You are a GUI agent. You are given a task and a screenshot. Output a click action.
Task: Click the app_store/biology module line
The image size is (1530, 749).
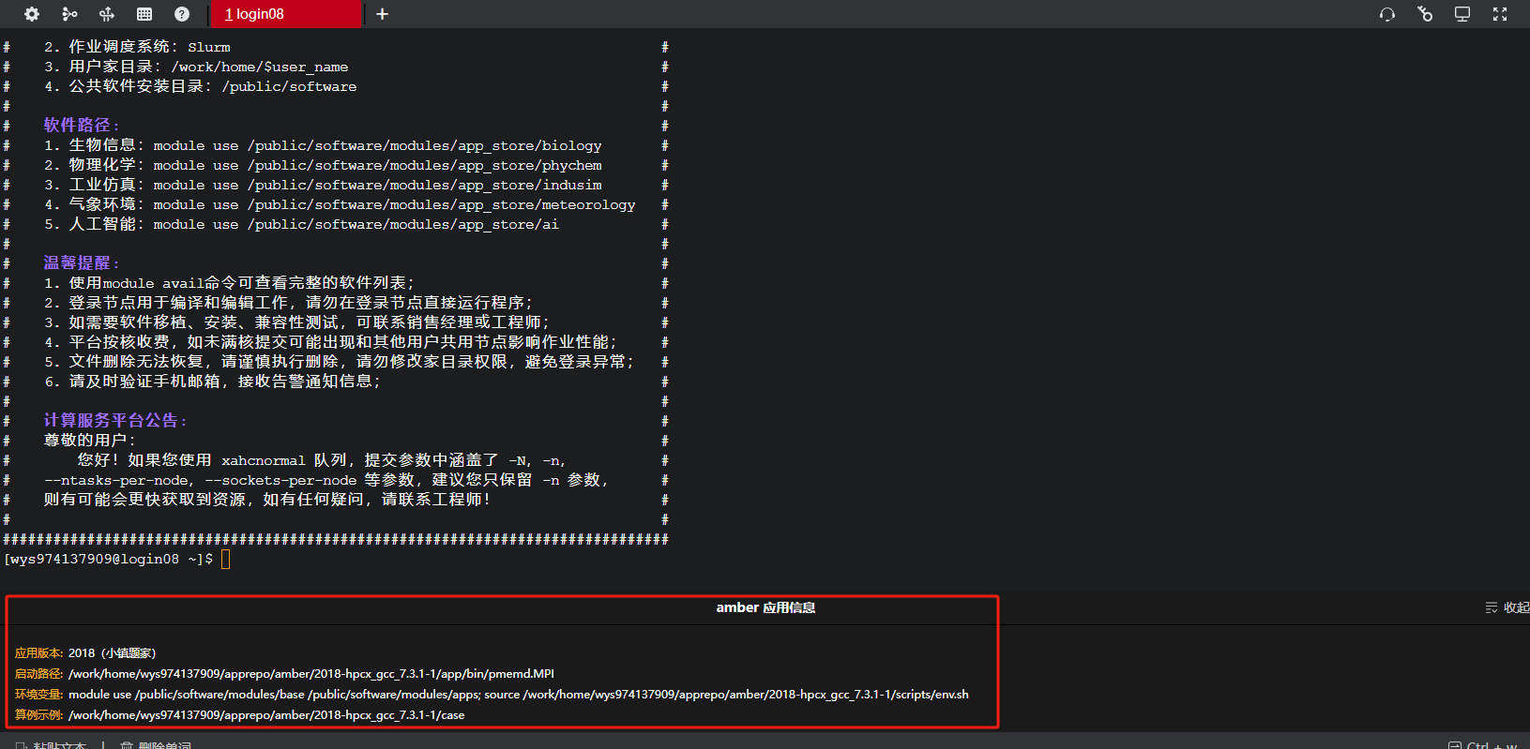(x=323, y=145)
